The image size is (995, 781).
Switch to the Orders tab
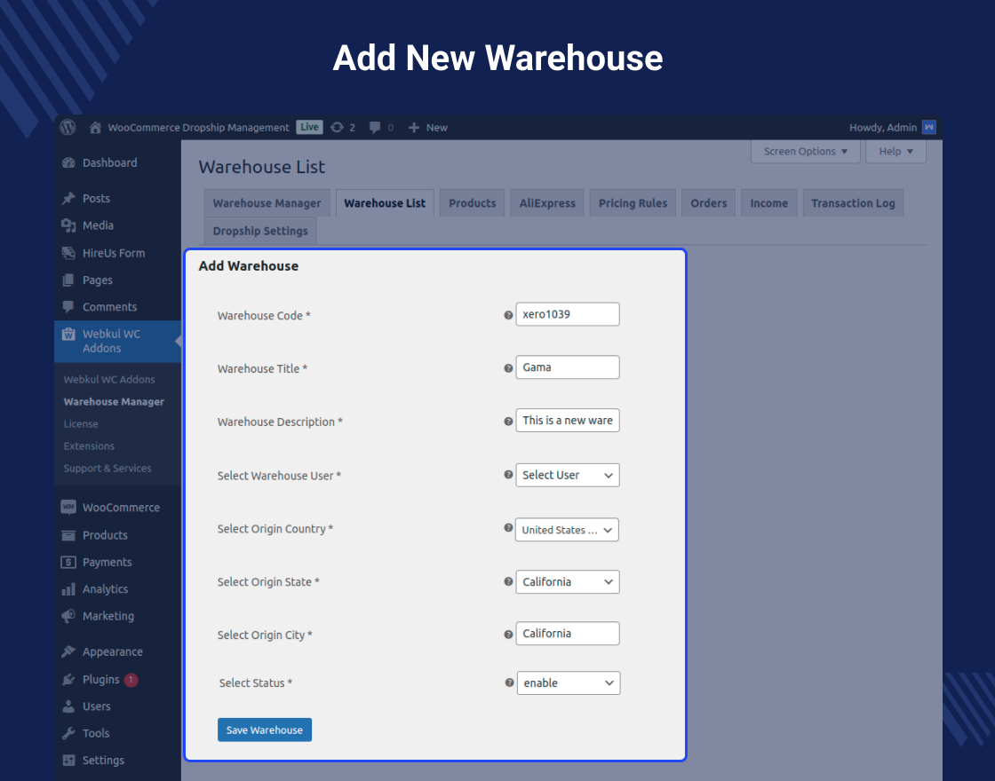[708, 203]
